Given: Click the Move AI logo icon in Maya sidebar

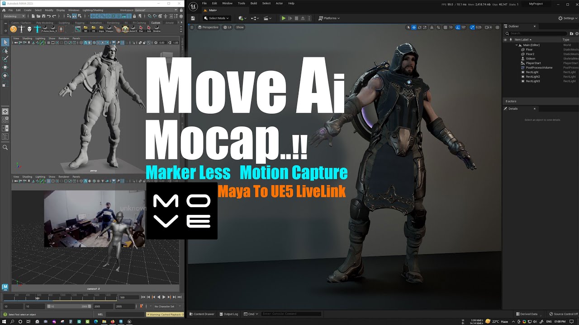Looking at the screenshot, I should 5,287.
